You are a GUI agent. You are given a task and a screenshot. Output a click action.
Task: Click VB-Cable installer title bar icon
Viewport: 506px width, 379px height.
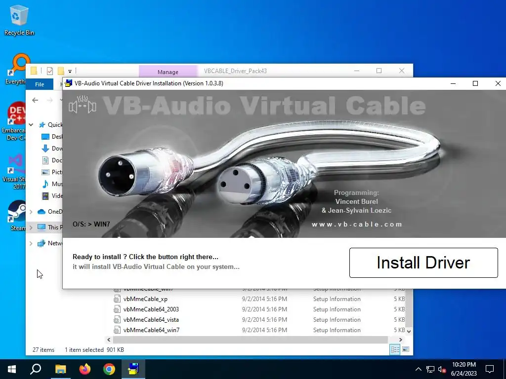point(68,83)
